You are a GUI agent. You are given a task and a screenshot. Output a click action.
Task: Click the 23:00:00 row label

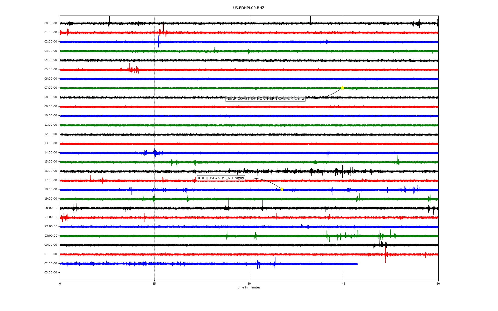point(51,236)
